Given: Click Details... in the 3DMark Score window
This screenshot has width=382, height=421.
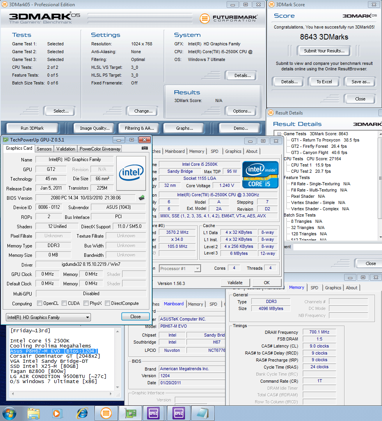Looking at the screenshot, I should 289,82.
